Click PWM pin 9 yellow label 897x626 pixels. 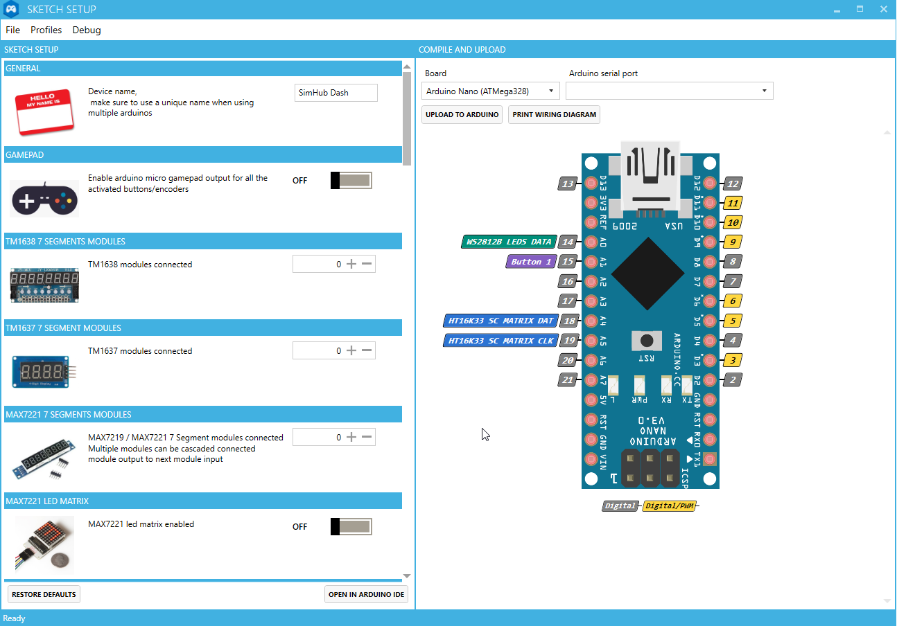(x=733, y=242)
